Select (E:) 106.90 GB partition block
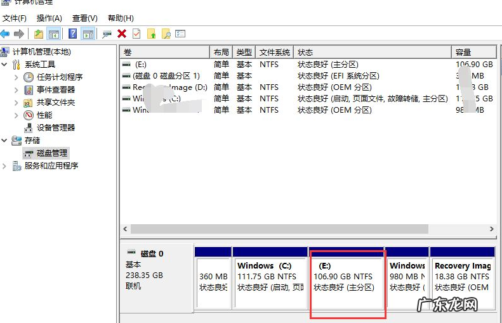This screenshot has height=323, width=502. (x=347, y=278)
